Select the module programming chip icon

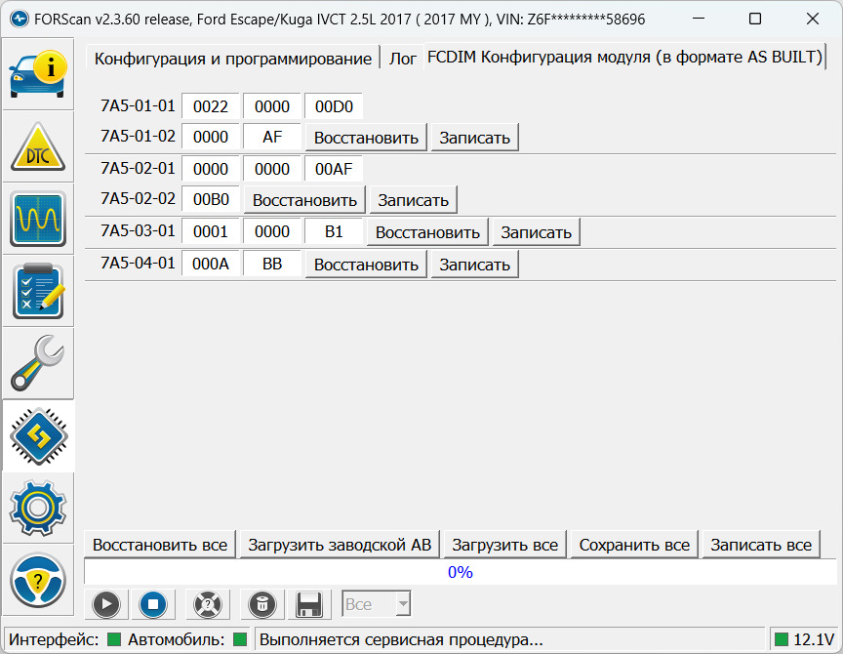click(38, 434)
